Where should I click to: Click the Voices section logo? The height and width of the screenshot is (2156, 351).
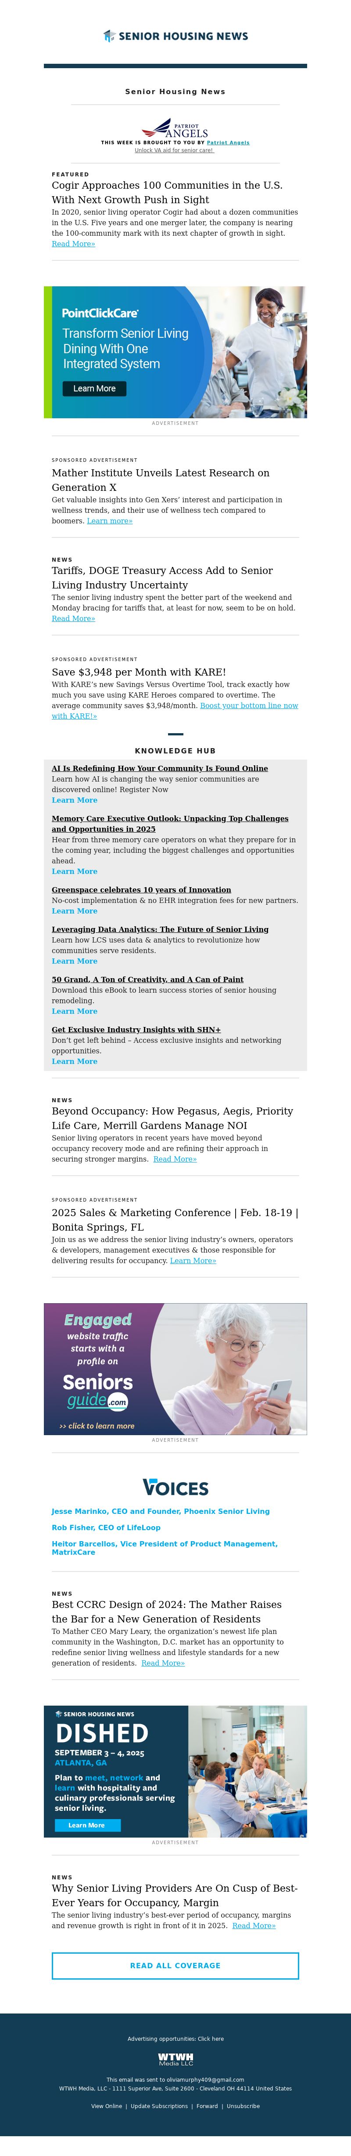tap(175, 1487)
